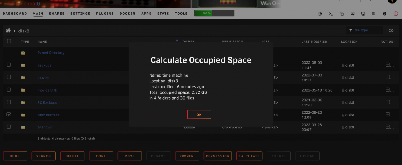Viewport: 402px width, 165px height.
Task: Click the PC Backups folder icon
Action: (x=23, y=102)
